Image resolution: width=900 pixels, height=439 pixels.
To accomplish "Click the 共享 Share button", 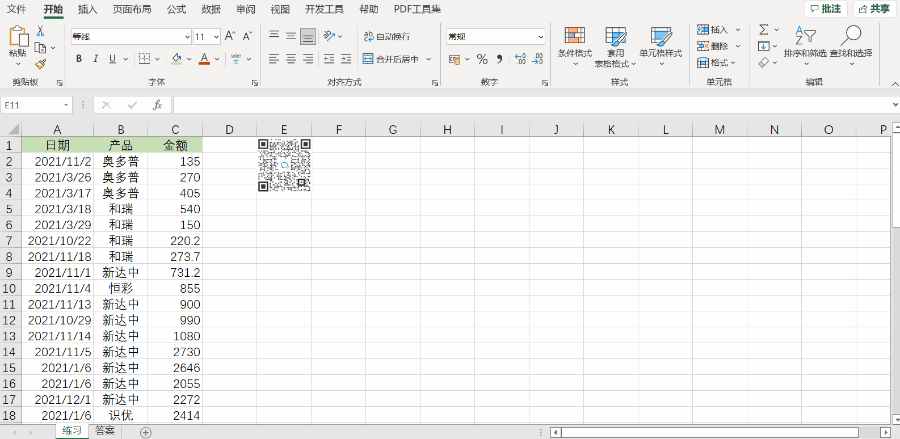I will (874, 9).
